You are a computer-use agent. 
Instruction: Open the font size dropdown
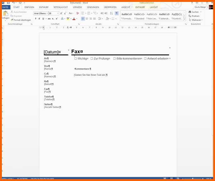[58, 13]
